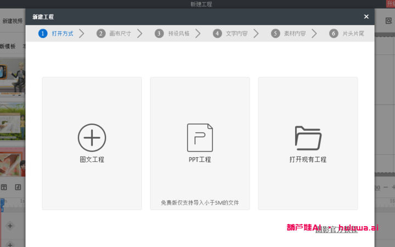Click the number 6 step circle
The image size is (395, 247).
[334, 33]
